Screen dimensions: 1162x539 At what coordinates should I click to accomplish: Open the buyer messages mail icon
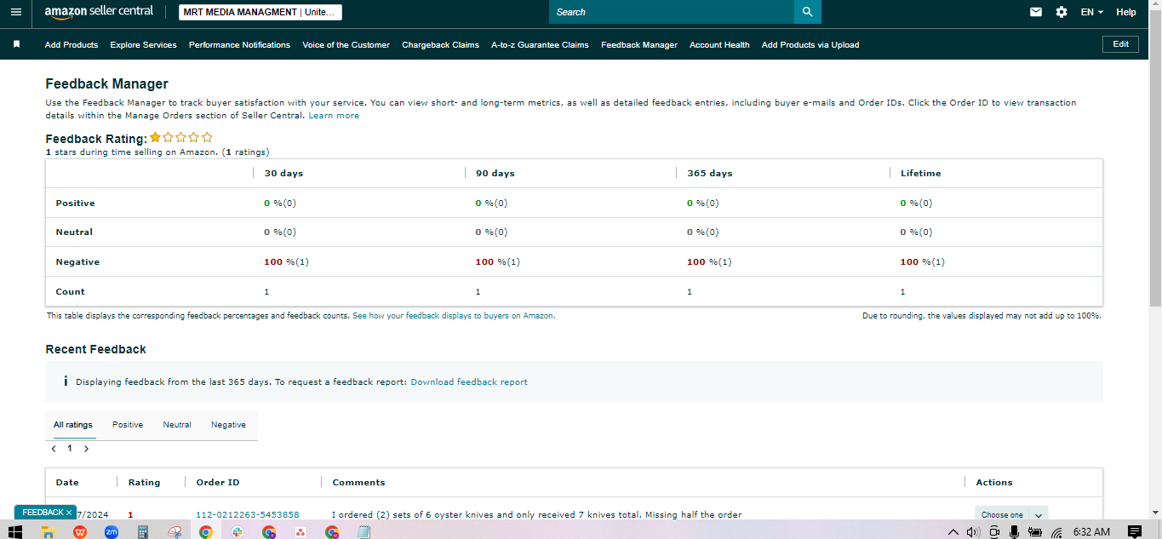pyautogui.click(x=1036, y=12)
